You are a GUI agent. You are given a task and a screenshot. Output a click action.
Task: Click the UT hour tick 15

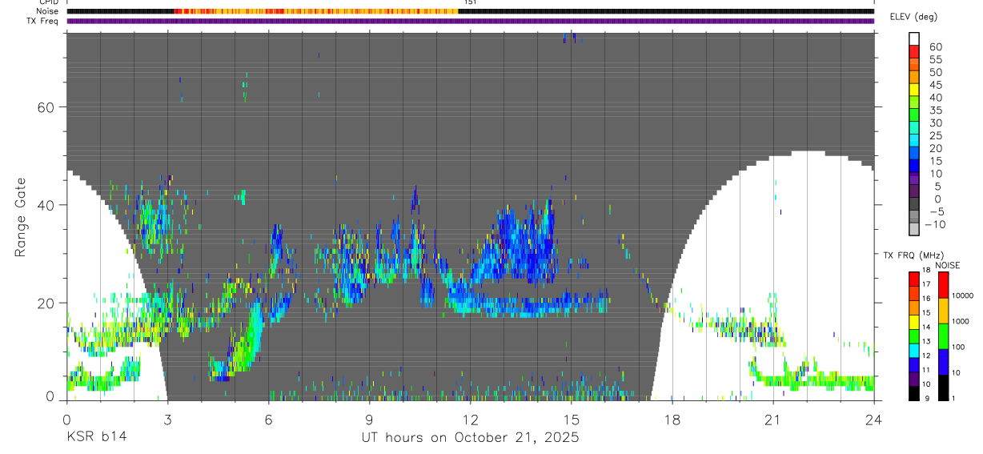coord(572,419)
